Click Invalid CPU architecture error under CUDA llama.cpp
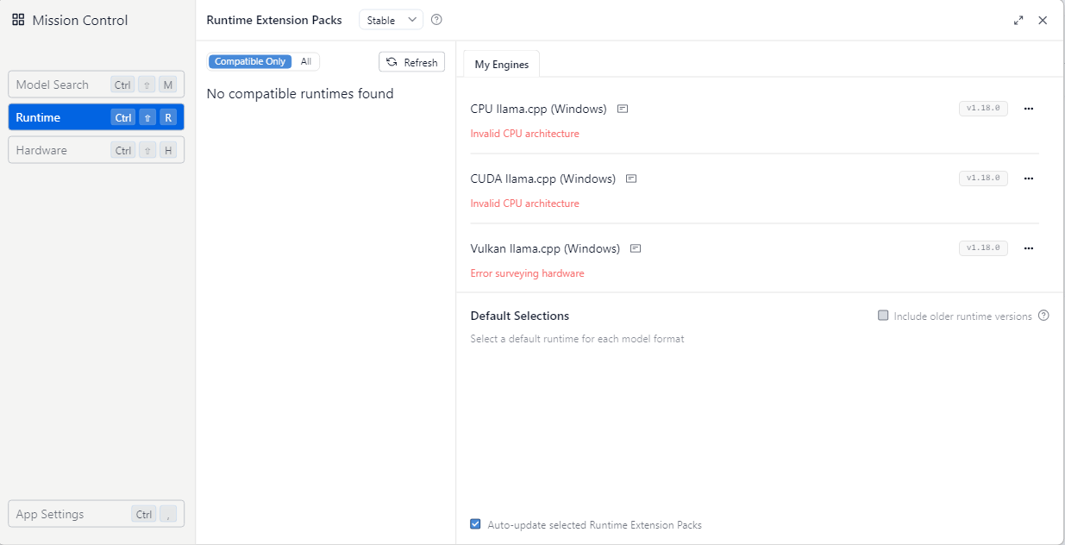This screenshot has width=1065, height=545. click(x=524, y=204)
